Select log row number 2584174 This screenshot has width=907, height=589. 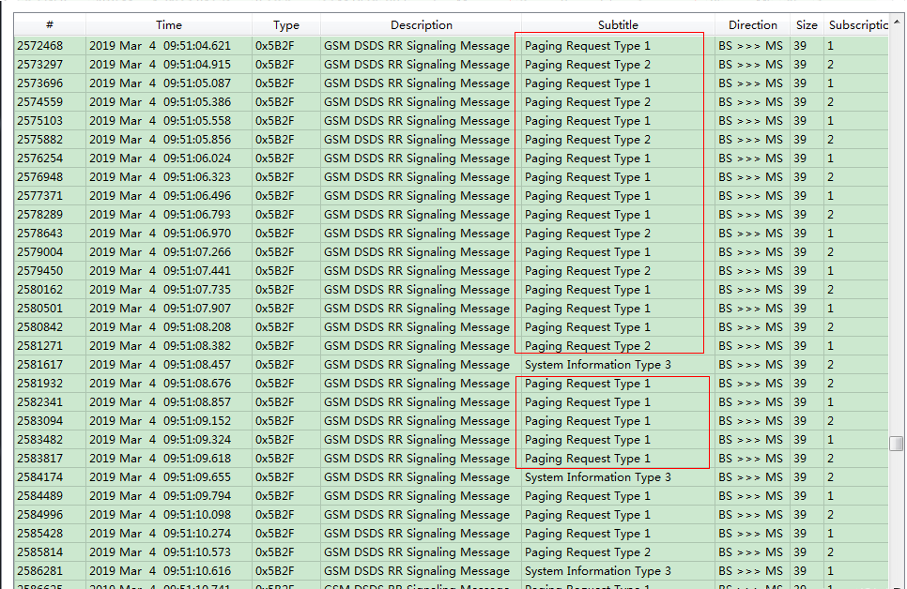451,476
